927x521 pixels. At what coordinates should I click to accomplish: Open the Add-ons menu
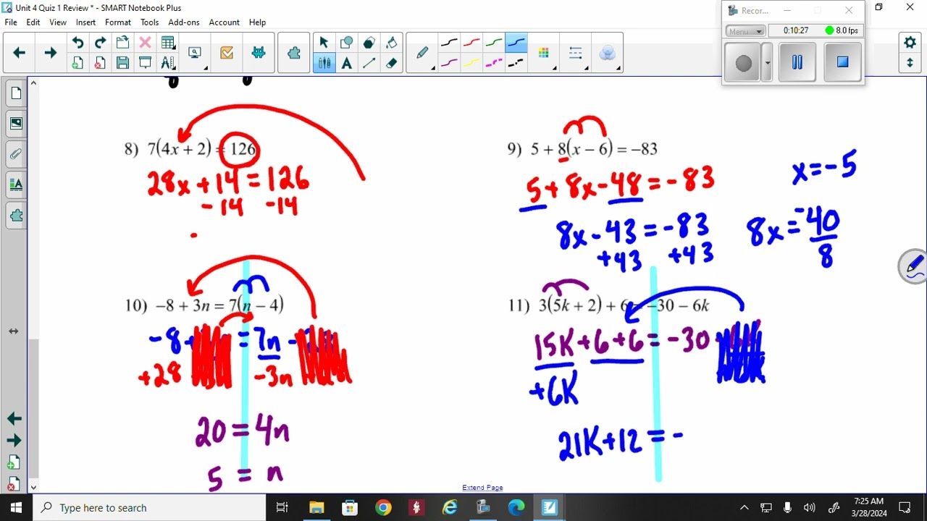coord(184,22)
